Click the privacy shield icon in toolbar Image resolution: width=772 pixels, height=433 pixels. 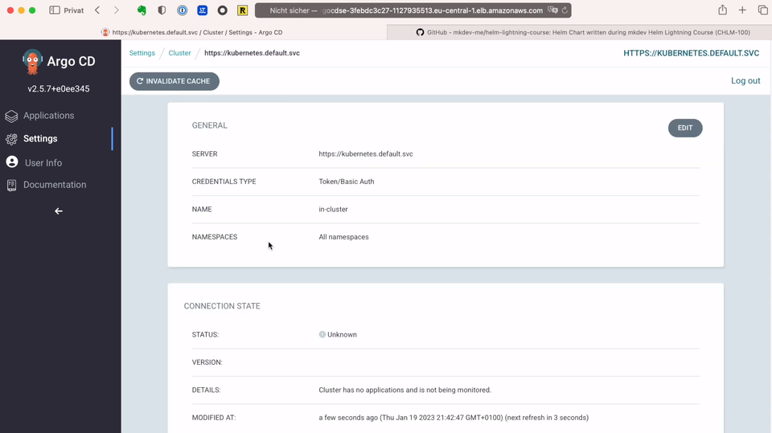162,10
